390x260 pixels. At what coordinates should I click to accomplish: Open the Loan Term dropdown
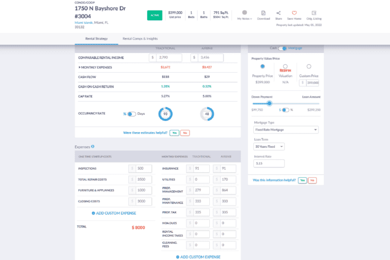[x=269, y=146]
